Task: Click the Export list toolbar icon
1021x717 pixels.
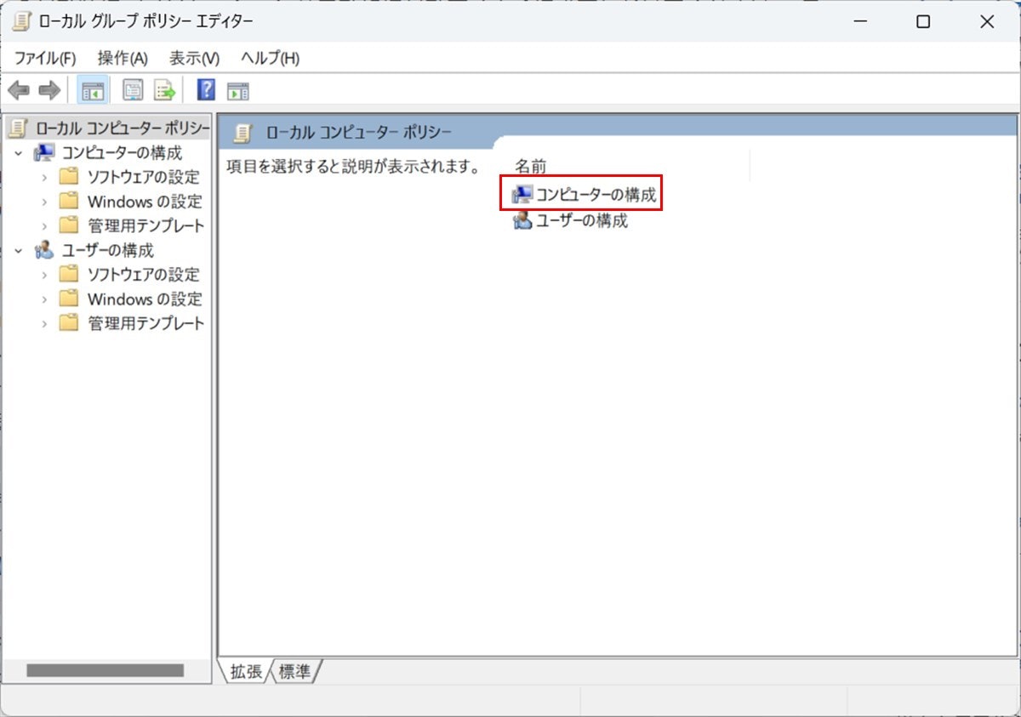Action: tap(164, 90)
